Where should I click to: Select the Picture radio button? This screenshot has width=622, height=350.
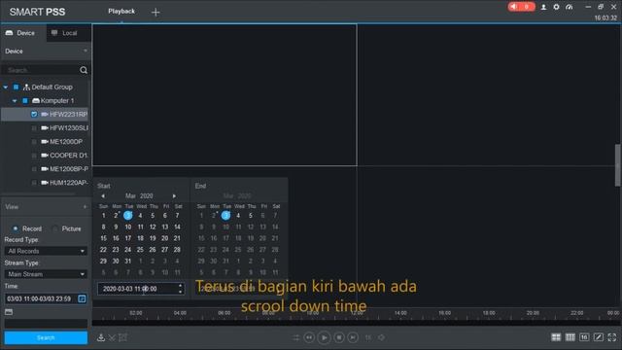tap(55, 228)
